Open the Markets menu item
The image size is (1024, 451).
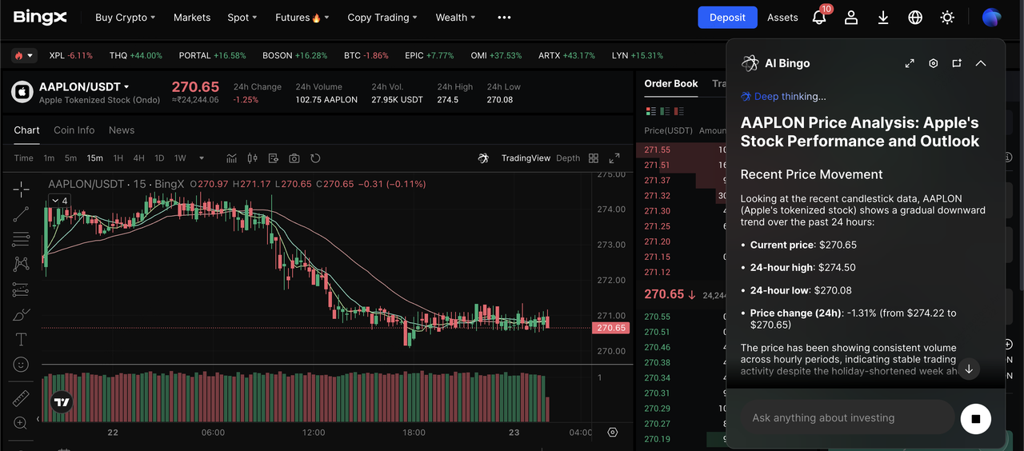tap(192, 18)
